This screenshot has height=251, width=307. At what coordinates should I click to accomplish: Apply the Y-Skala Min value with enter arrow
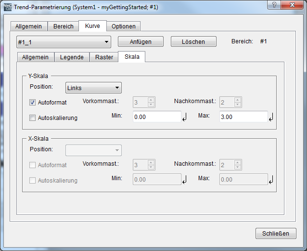(x=185, y=117)
